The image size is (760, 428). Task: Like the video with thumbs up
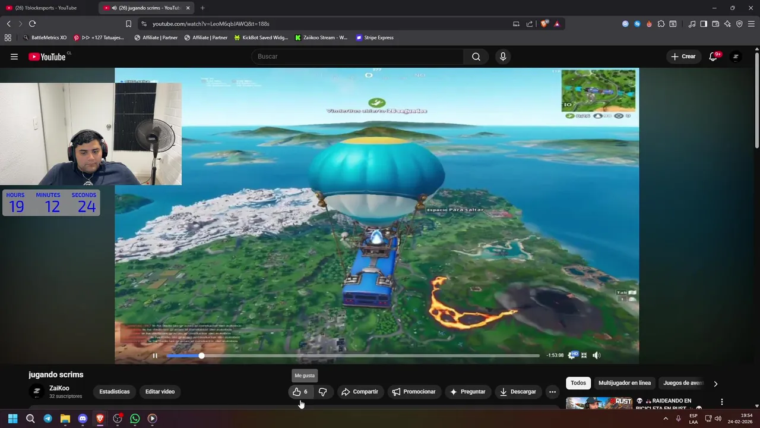(300, 392)
